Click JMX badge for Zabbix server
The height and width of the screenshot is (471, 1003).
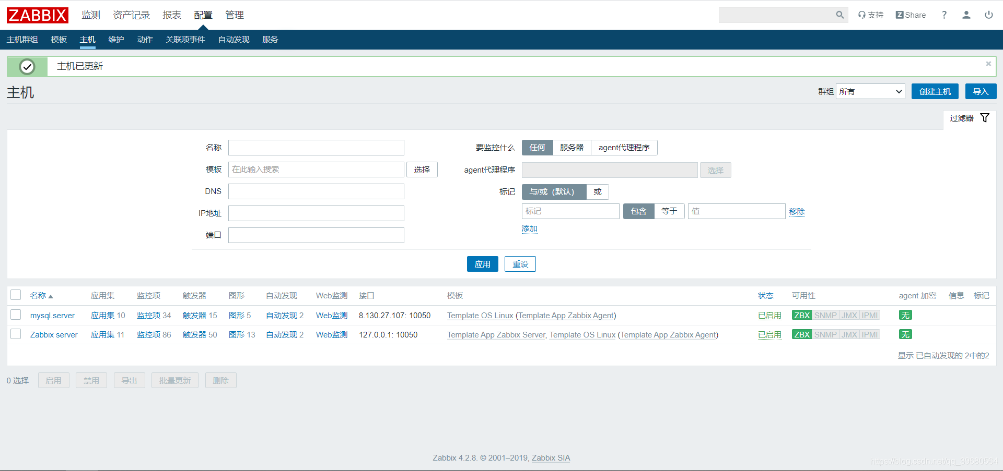[x=849, y=334]
